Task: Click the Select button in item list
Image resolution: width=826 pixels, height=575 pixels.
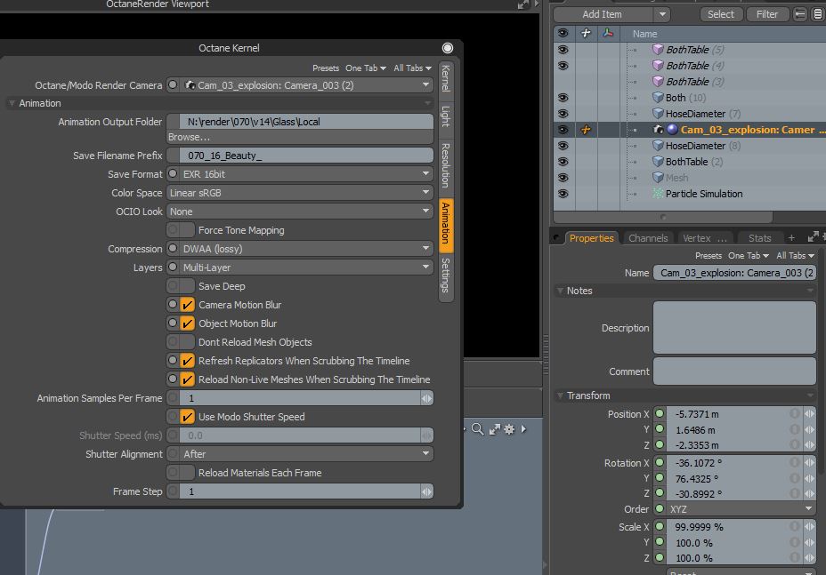Action: (x=721, y=14)
